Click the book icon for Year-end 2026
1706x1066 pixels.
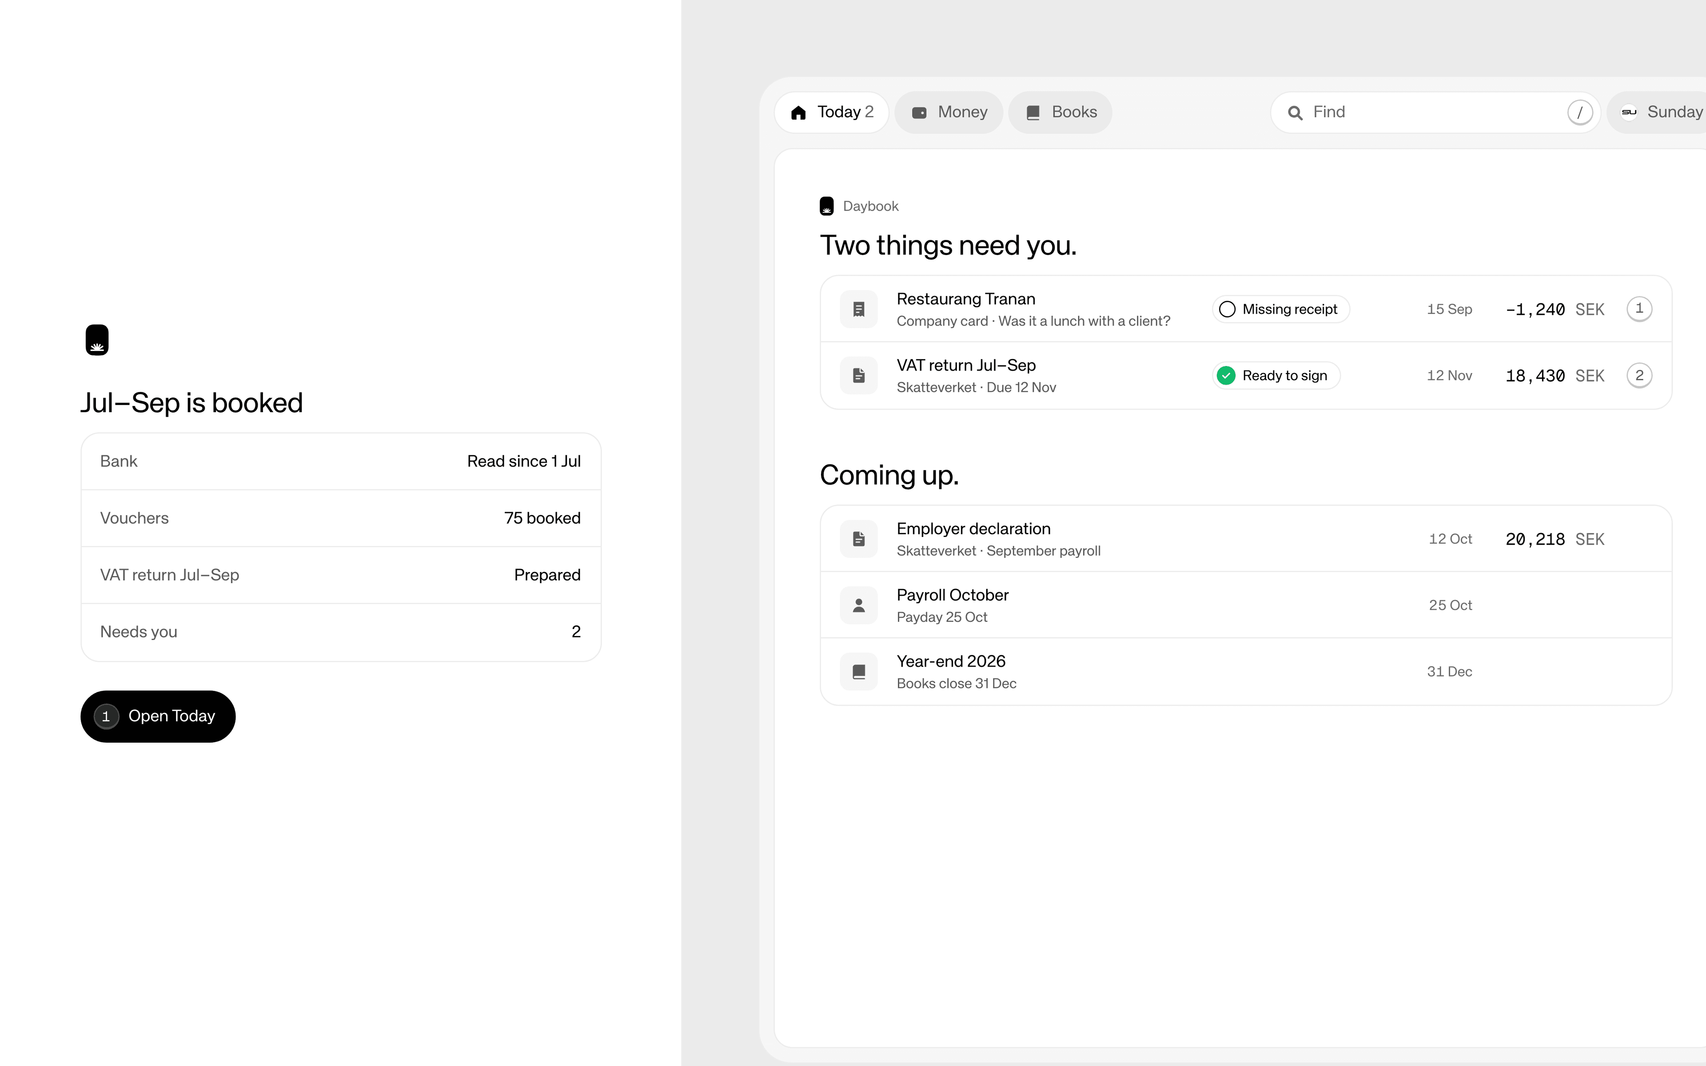click(859, 671)
